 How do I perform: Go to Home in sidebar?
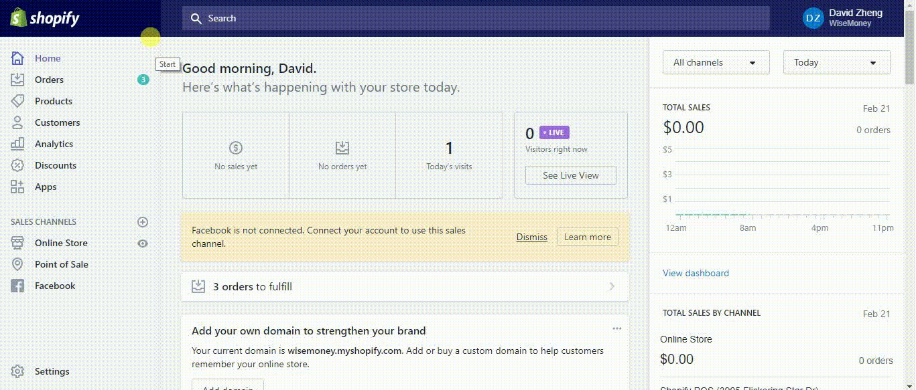coord(48,58)
